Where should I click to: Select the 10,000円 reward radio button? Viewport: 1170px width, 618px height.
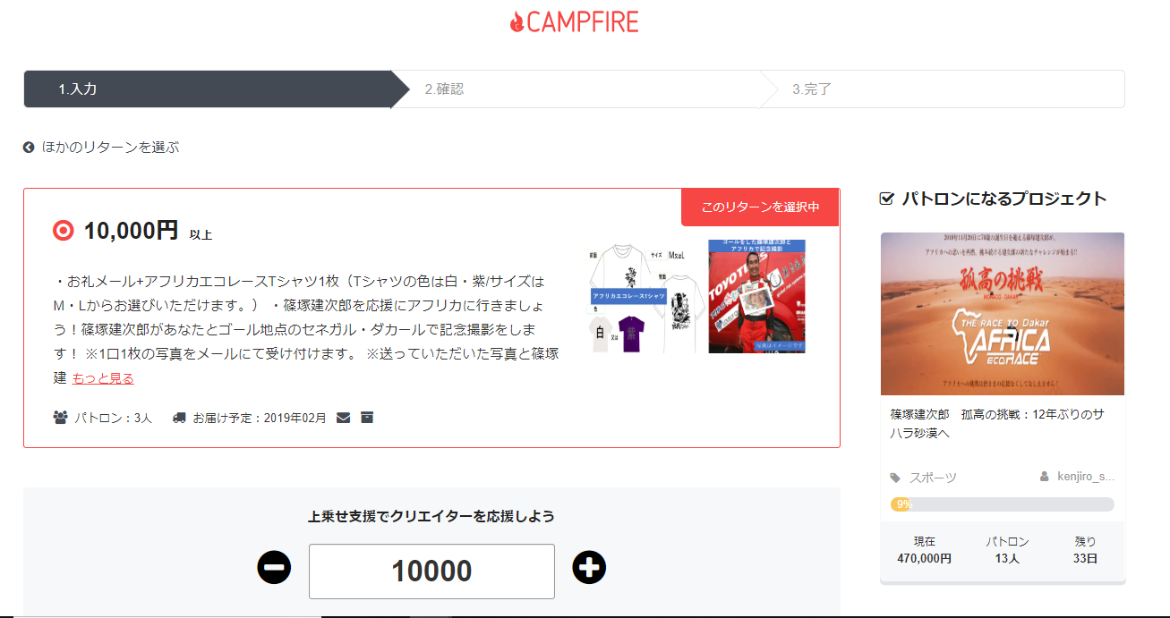coord(63,231)
